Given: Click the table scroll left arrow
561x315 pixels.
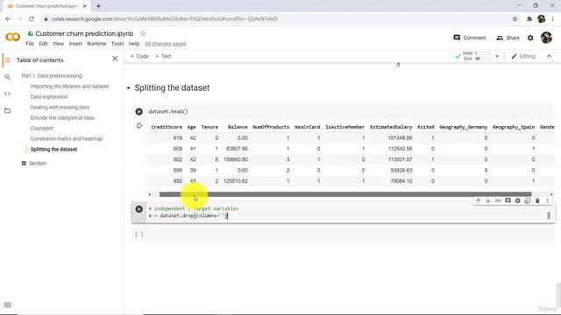Looking at the screenshot, I should pyautogui.click(x=150, y=194).
